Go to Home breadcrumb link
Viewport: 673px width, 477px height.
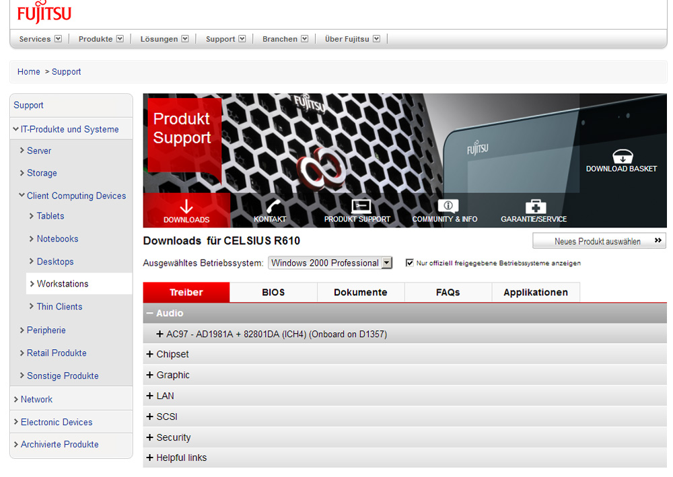(x=29, y=71)
